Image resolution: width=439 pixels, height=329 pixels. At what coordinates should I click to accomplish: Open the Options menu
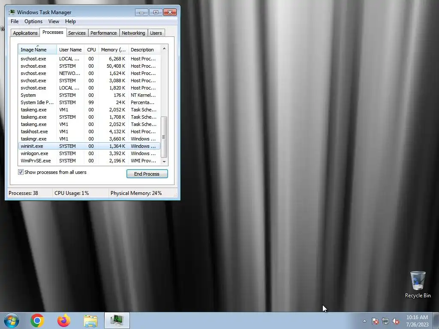point(33,21)
